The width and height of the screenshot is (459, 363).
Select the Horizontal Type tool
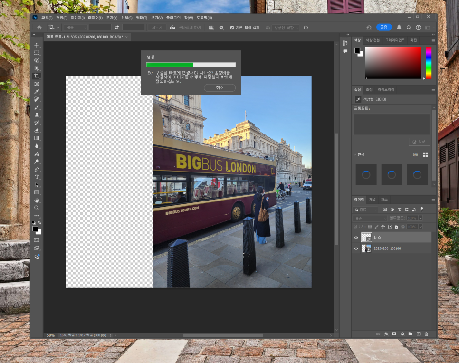pos(37,177)
